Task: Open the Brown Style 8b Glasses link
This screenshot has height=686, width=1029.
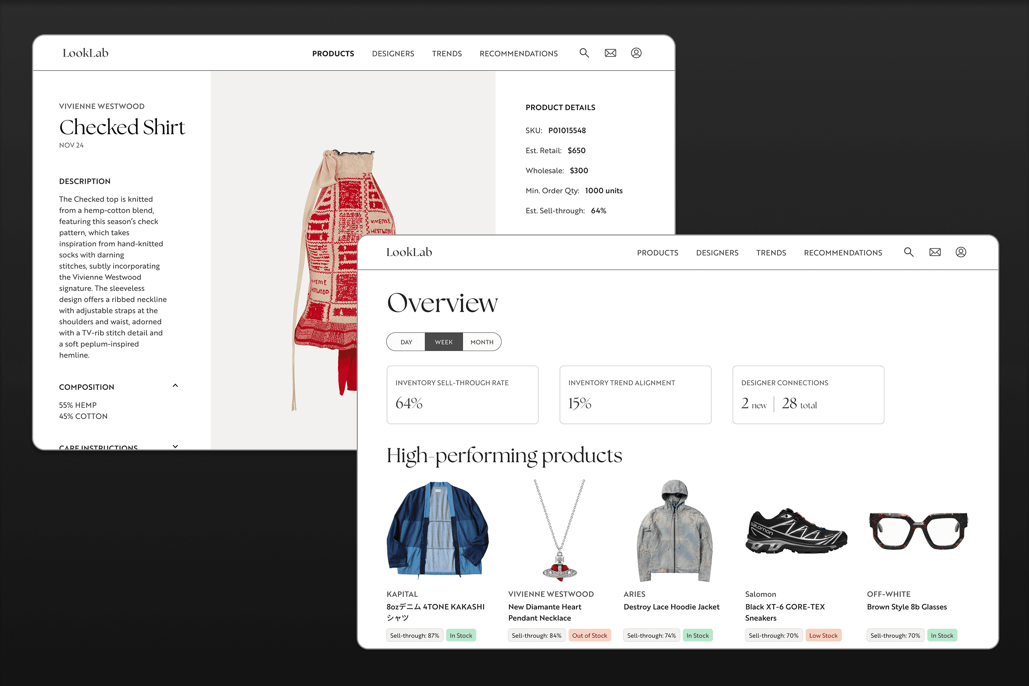Action: point(907,607)
